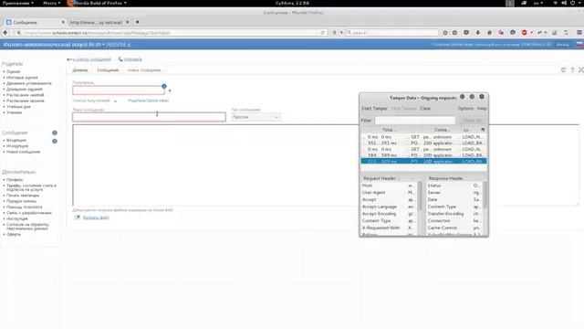Click the plus icon next to recipient field
Image resolution: width=584 pixels, height=329 pixels.
[170, 90]
